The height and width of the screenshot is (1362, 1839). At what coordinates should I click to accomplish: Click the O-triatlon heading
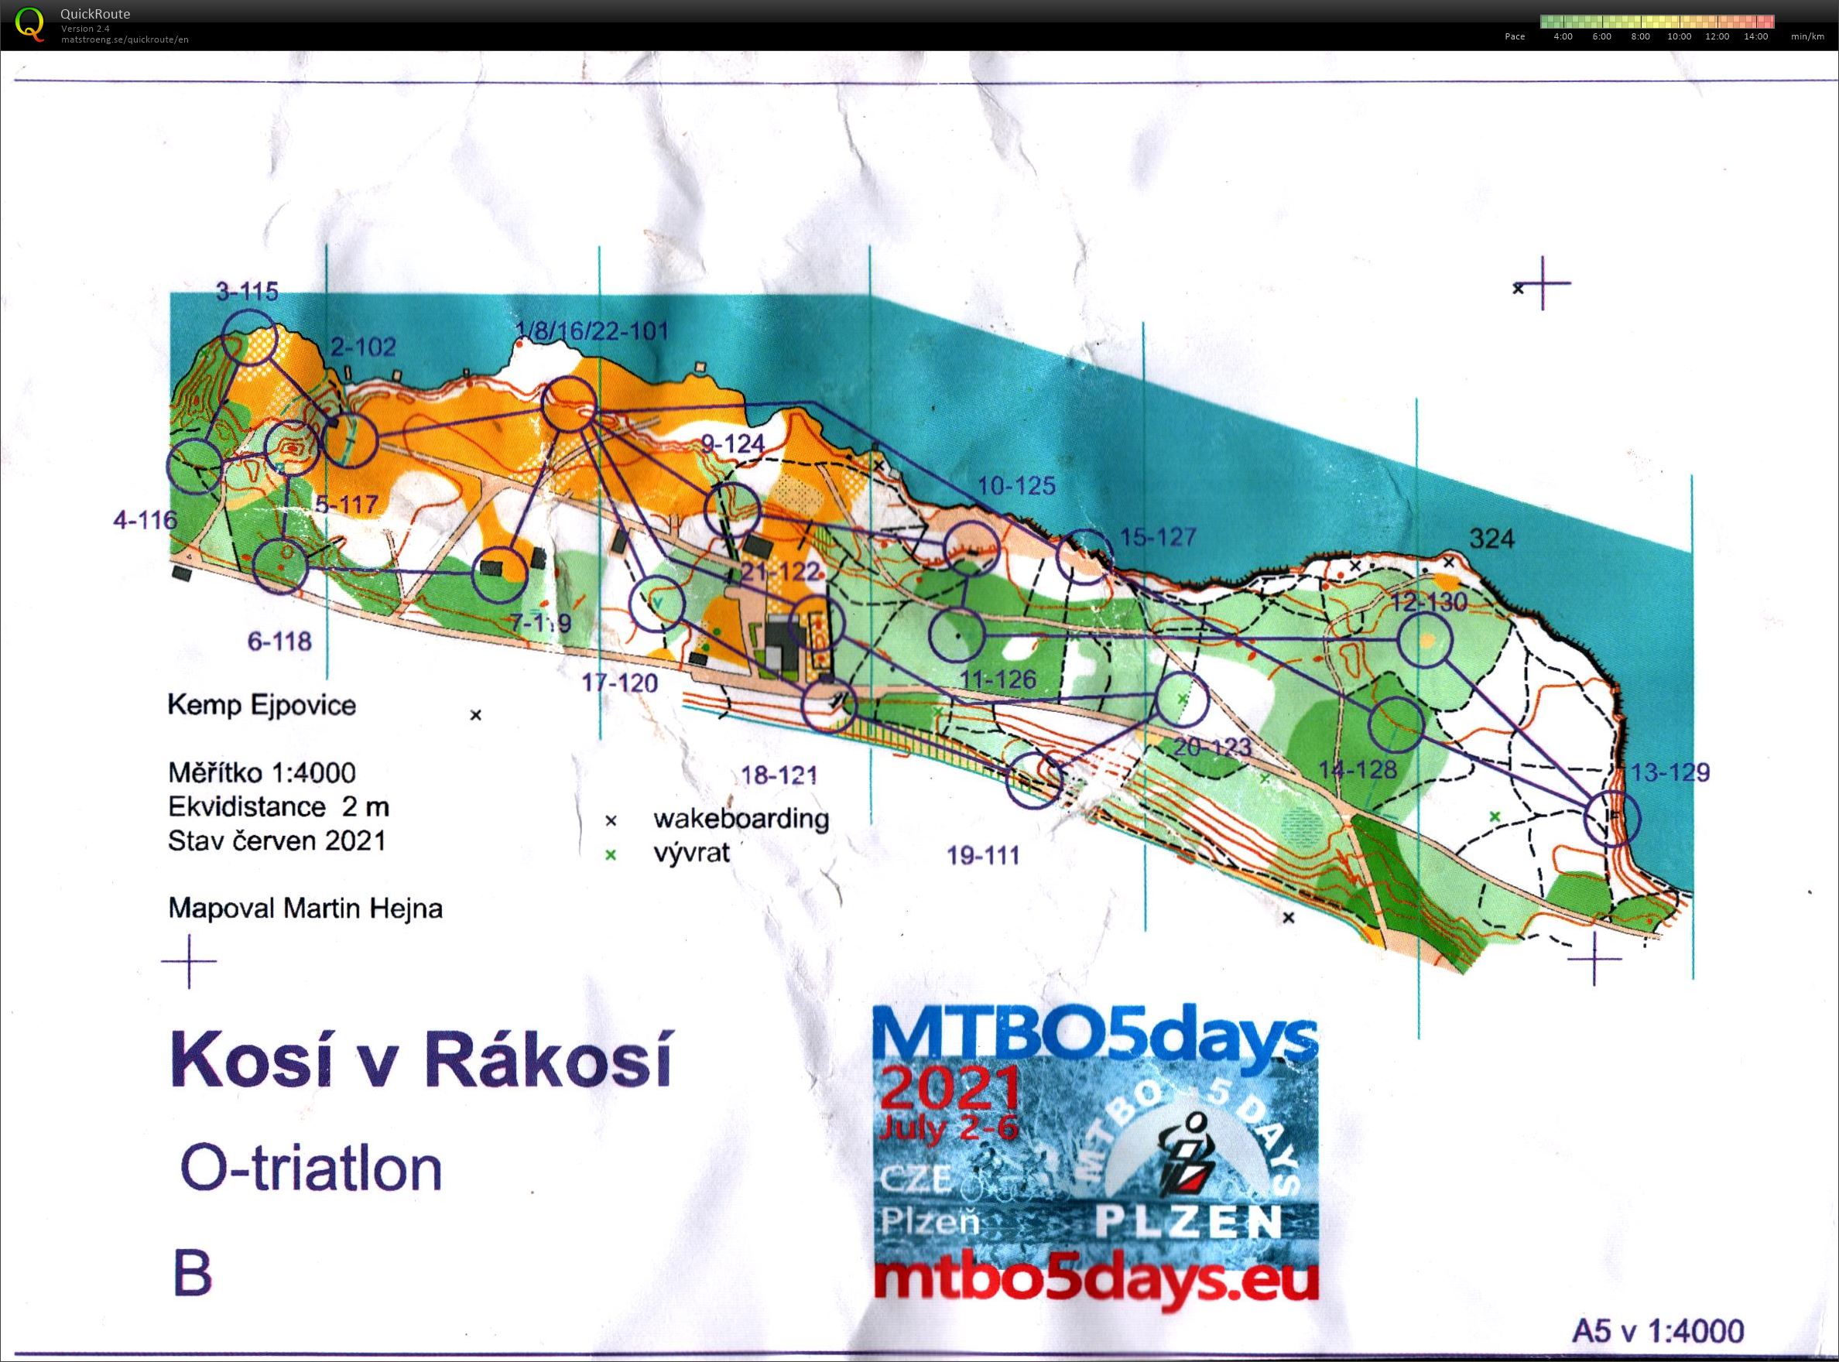[311, 1169]
